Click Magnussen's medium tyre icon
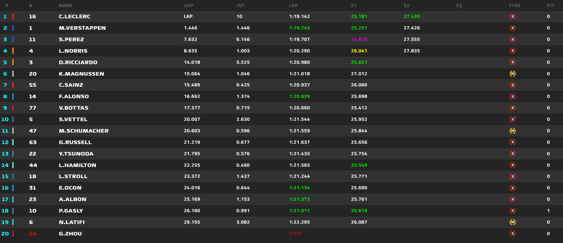Screen dimensions: 563x243 (513, 74)
